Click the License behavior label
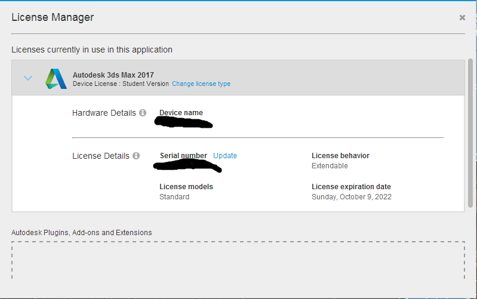Image resolution: width=477 pixels, height=299 pixels. point(340,156)
